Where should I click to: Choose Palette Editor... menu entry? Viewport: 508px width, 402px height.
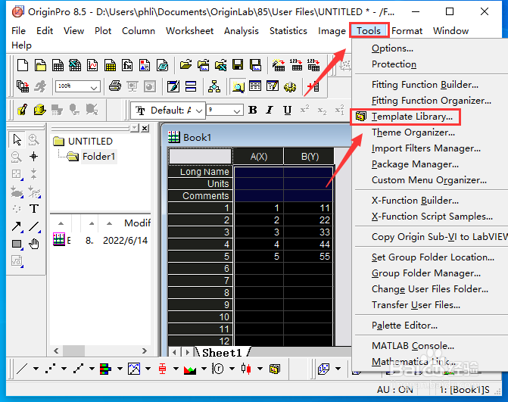[x=404, y=326]
